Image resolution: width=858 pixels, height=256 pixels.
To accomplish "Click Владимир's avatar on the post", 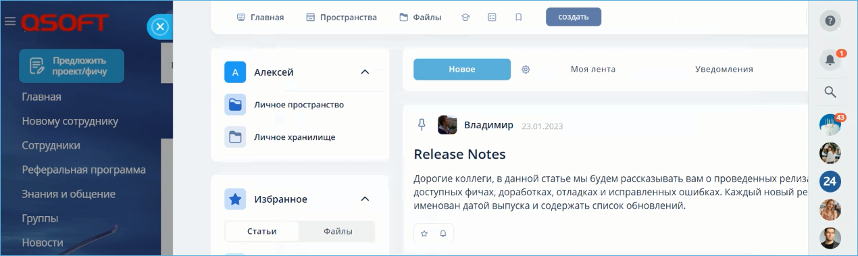I will (x=447, y=125).
